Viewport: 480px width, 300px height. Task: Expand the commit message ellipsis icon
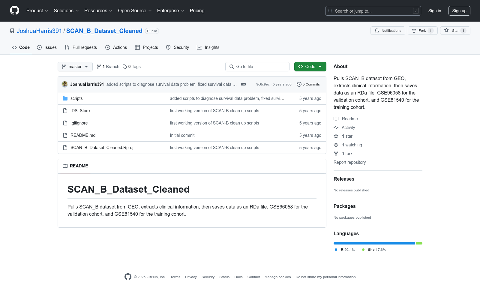click(243, 84)
